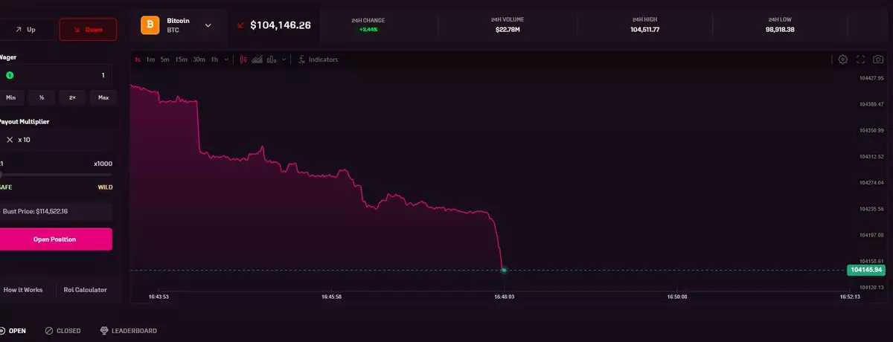Expand more timeframes after 1h
This screenshot has width=893, height=342.
(x=226, y=59)
